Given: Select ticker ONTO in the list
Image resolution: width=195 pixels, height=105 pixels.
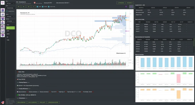Looking at the screenshot, I should pos(10,34).
